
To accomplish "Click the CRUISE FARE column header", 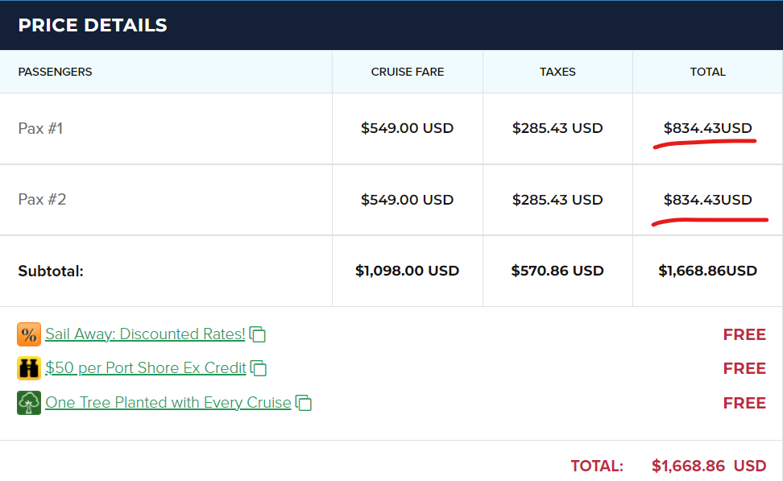I will pyautogui.click(x=408, y=72).
